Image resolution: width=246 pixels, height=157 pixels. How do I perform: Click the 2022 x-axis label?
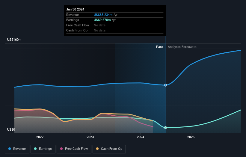[40, 137]
